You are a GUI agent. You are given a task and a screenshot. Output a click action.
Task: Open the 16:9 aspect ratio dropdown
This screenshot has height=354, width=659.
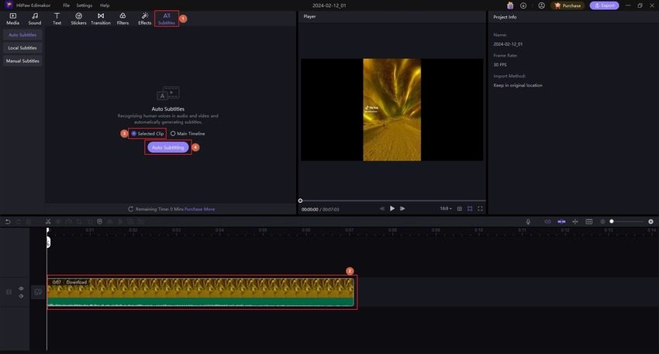pos(445,208)
